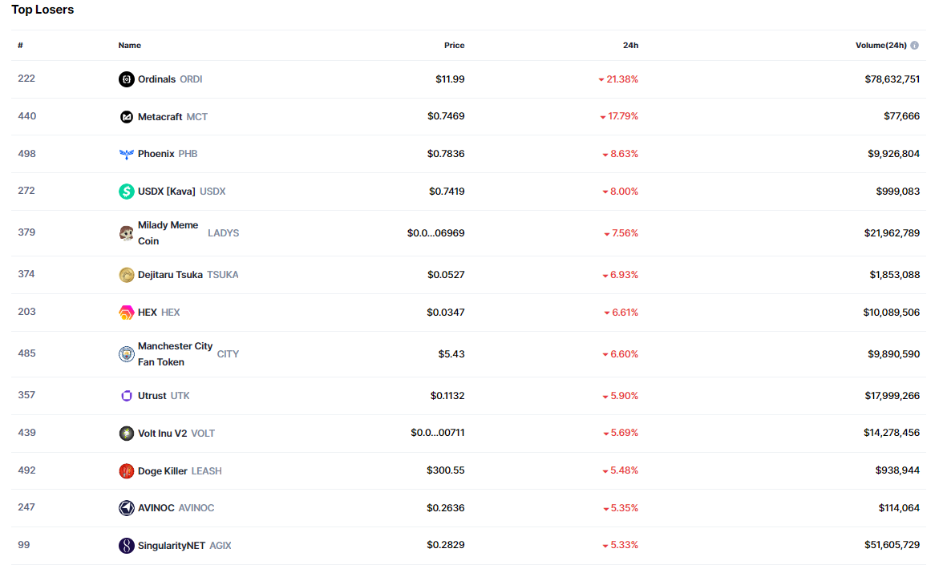Open the Utrust UTK coin link
Screen dimensions: 947x577
152,396
